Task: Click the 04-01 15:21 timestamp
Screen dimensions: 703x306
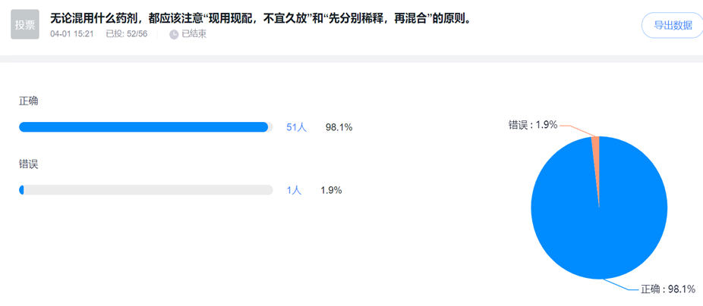Action: 74,34
